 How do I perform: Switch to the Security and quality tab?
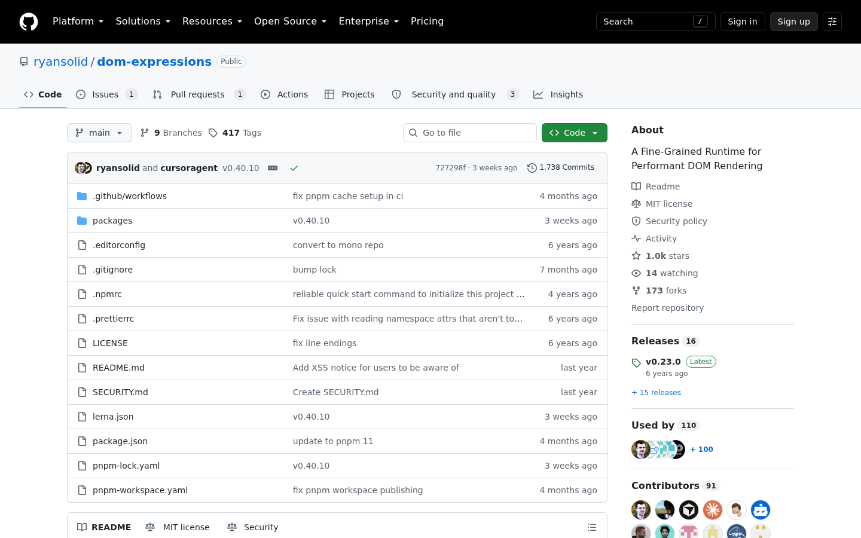pyautogui.click(x=455, y=94)
